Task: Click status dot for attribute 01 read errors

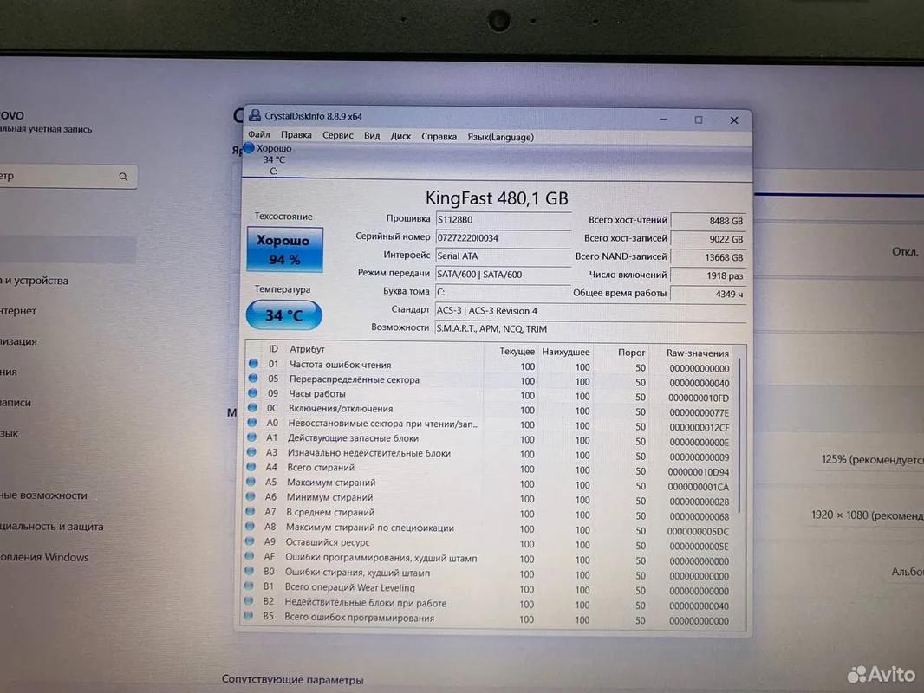Action: coord(253,364)
